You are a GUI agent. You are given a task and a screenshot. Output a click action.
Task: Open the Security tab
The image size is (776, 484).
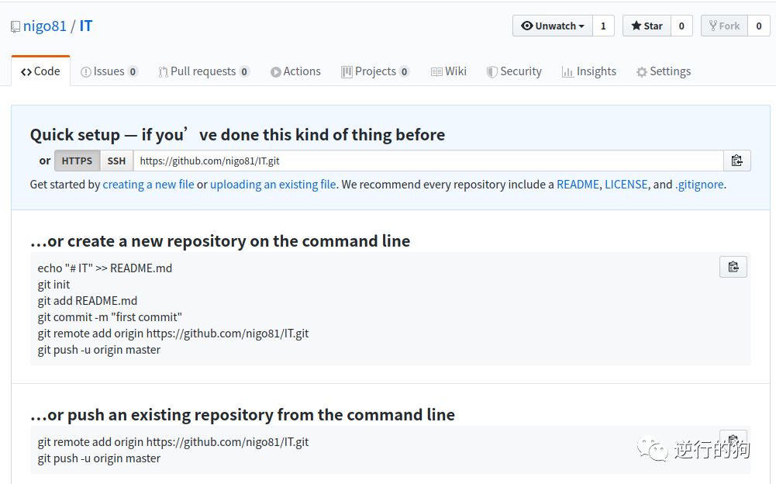pos(514,71)
